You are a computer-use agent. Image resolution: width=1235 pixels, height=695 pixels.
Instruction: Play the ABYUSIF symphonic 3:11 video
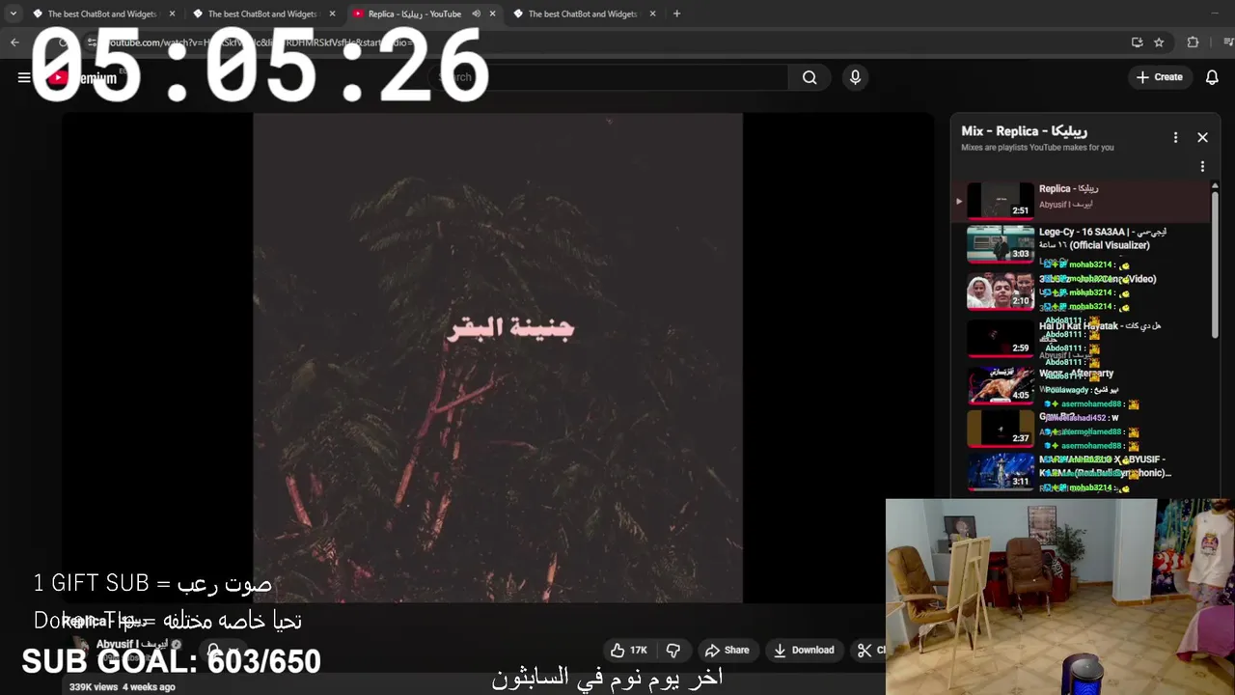(x=1081, y=472)
